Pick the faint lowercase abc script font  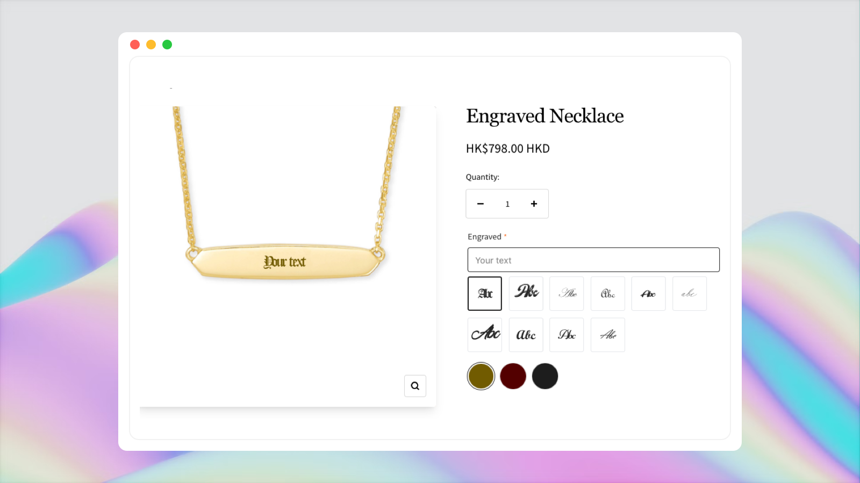click(690, 294)
